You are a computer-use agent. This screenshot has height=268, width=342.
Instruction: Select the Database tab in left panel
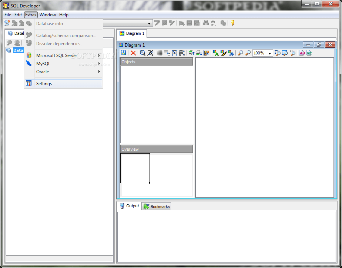click(x=15, y=33)
